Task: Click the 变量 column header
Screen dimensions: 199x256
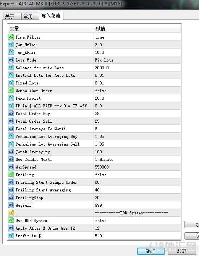Action: point(50,29)
